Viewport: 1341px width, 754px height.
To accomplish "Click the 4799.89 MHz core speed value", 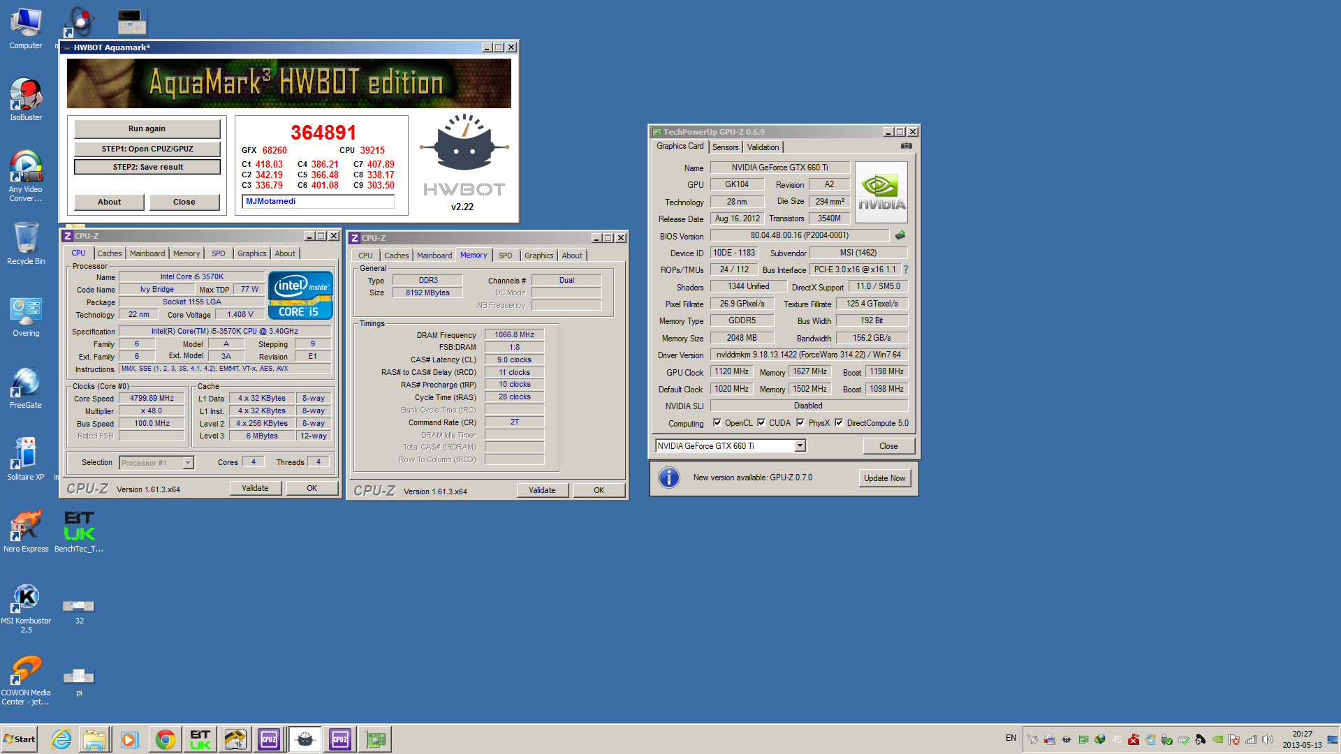I will click(152, 399).
